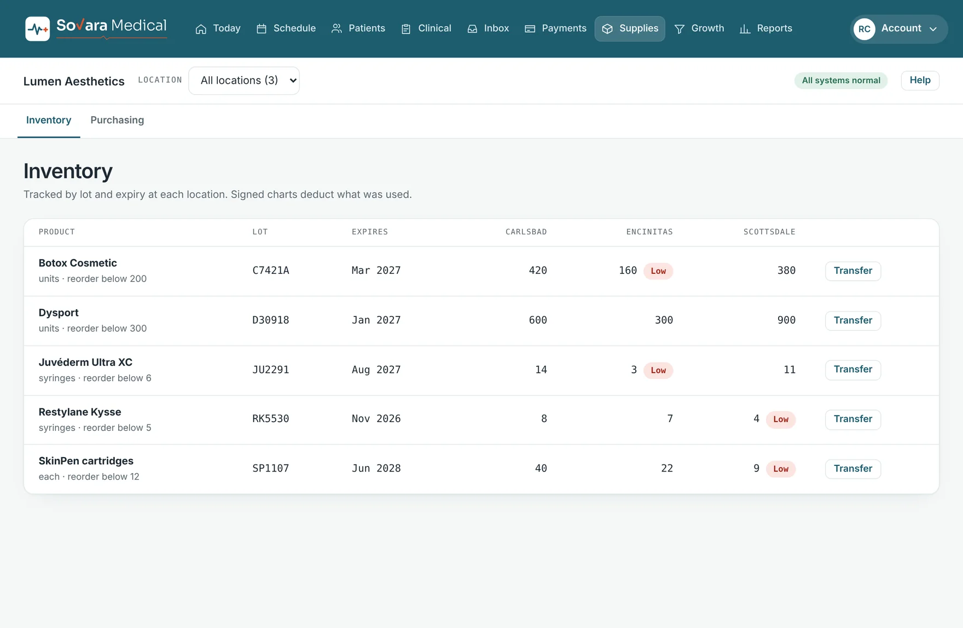Open the Today menu item

pyautogui.click(x=218, y=28)
